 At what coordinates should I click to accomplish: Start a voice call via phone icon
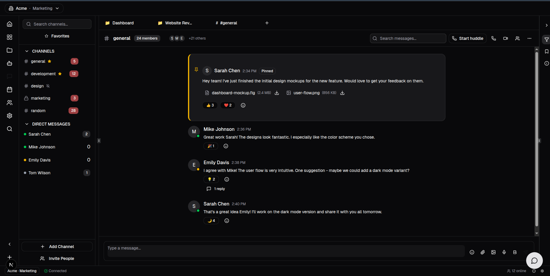(x=494, y=38)
